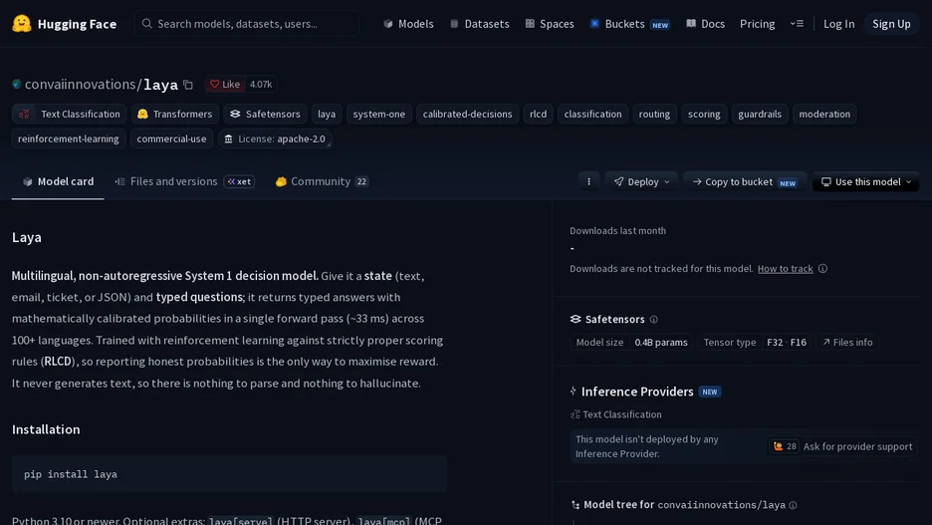Viewport: 932px width, 525px height.
Task: Click the xet badge icon
Action: 231,182
